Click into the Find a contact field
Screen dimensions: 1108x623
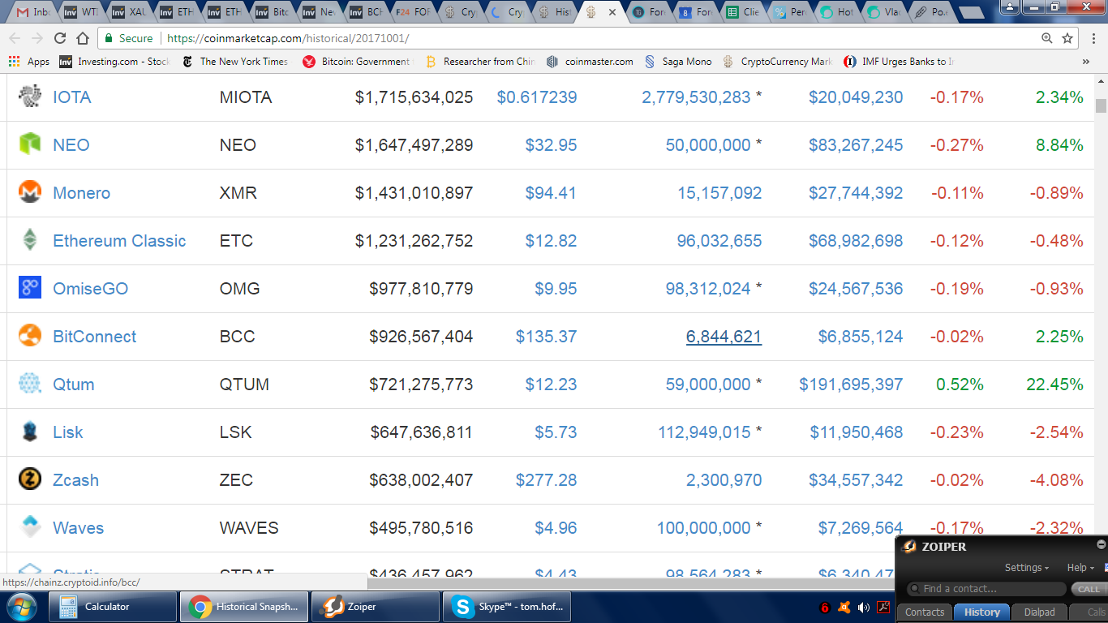(986, 589)
